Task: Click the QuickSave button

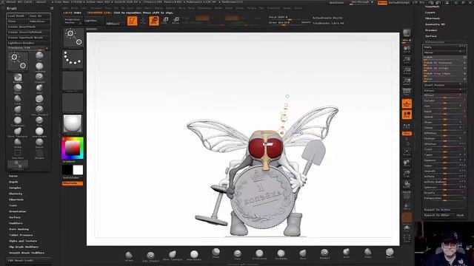Action: pos(336,2)
